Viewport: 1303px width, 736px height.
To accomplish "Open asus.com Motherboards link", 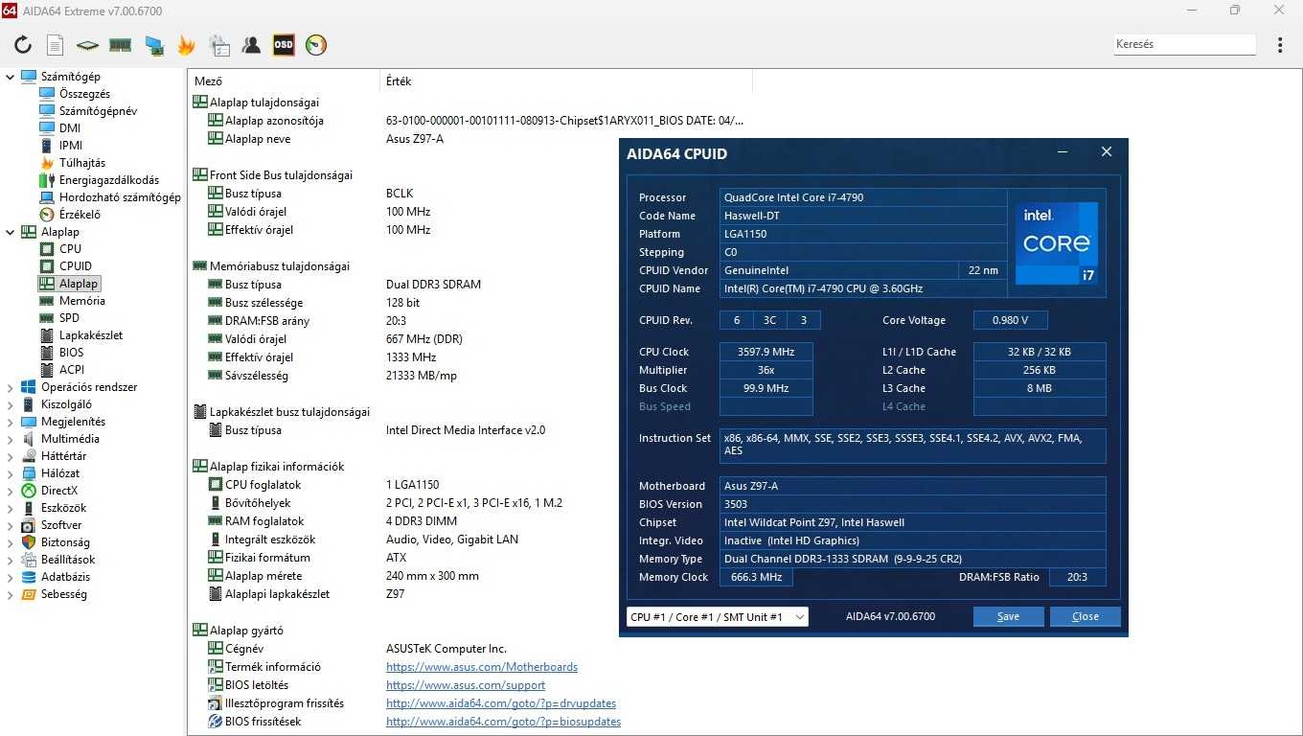I will (482, 667).
